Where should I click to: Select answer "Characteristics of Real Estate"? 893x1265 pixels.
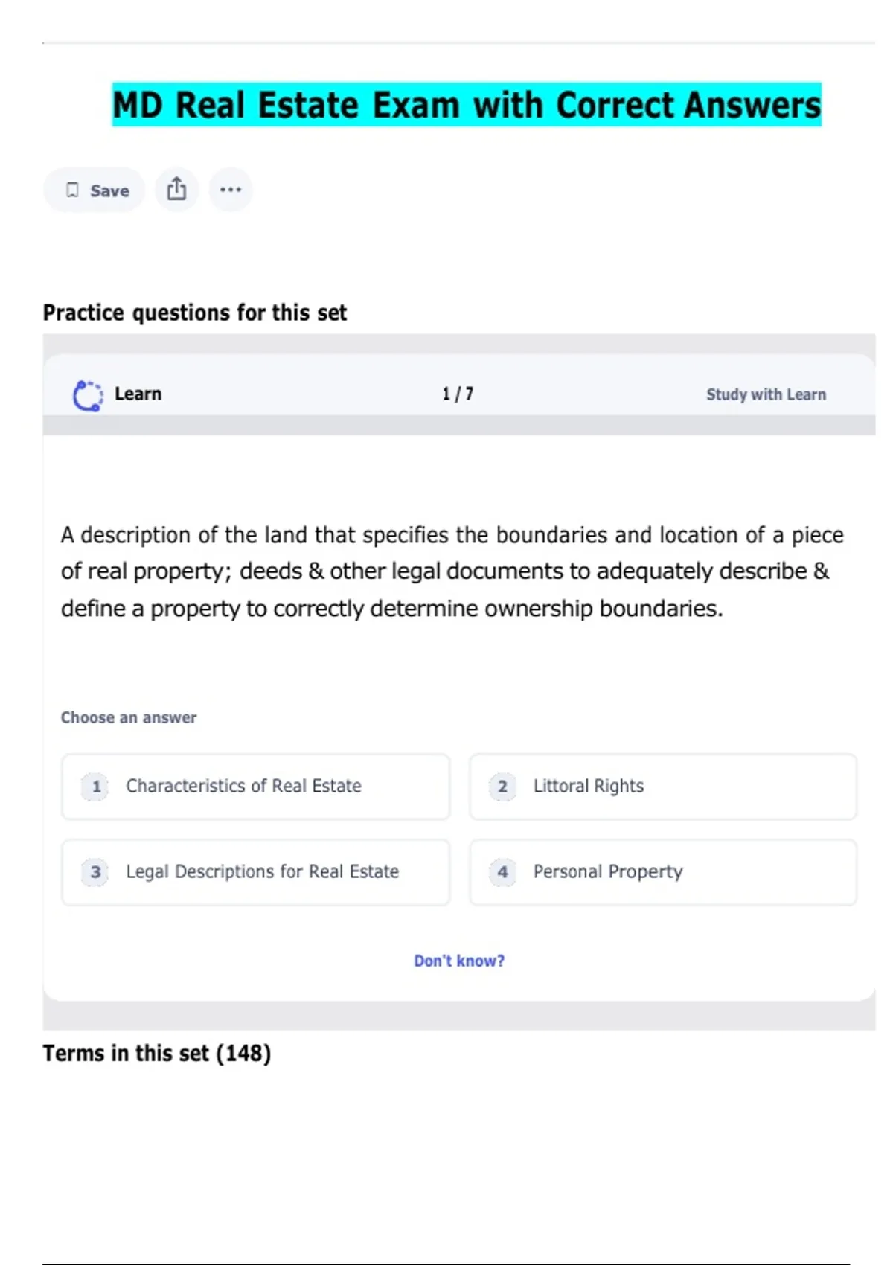tap(243, 787)
